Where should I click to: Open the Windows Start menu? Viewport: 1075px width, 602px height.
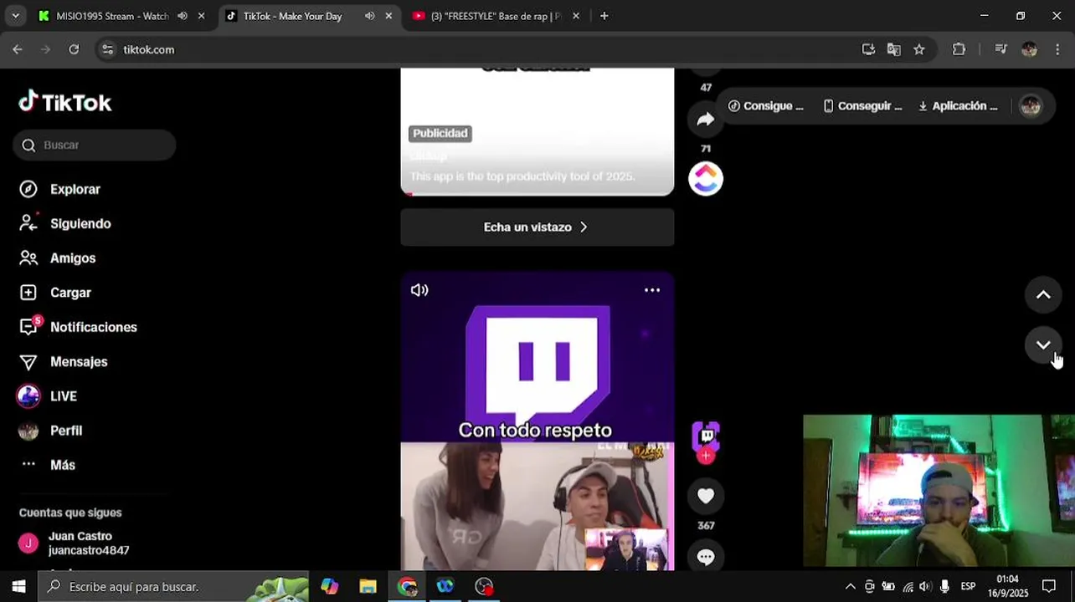(x=18, y=587)
